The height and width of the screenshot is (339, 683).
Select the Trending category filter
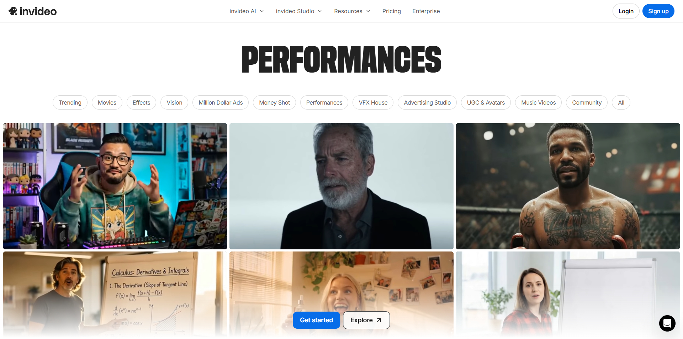click(70, 102)
